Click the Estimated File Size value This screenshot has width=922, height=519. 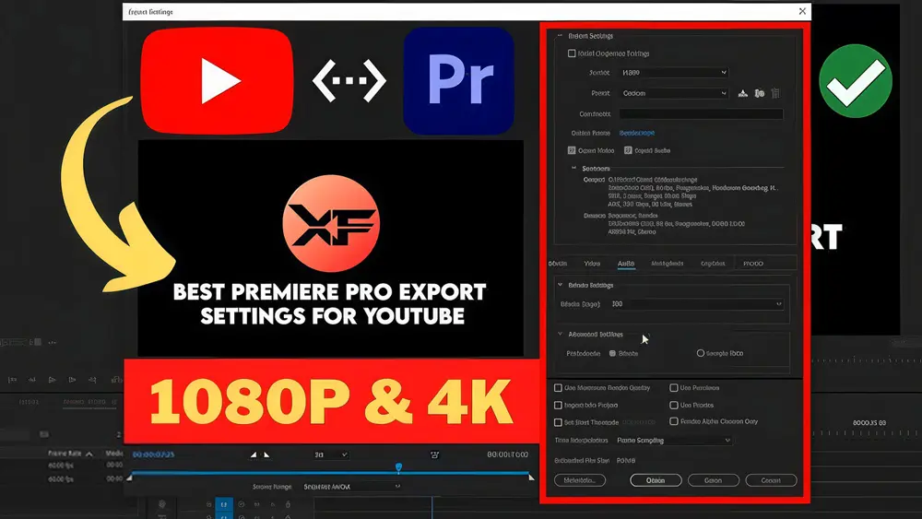[626, 460]
